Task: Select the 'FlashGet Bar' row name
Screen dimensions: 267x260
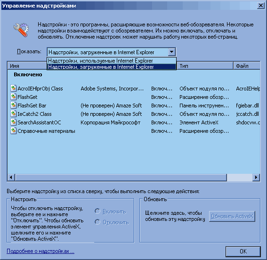Action: click(32, 106)
